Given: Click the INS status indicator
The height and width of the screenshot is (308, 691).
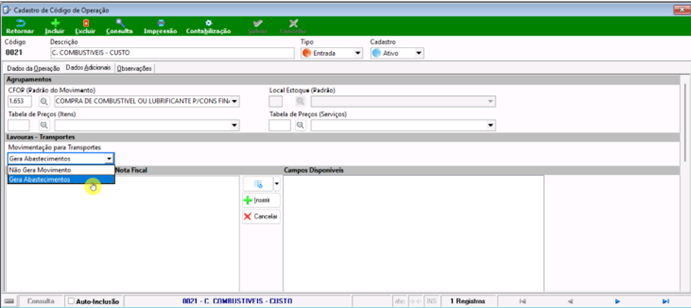Looking at the screenshot, I should pos(432,301).
